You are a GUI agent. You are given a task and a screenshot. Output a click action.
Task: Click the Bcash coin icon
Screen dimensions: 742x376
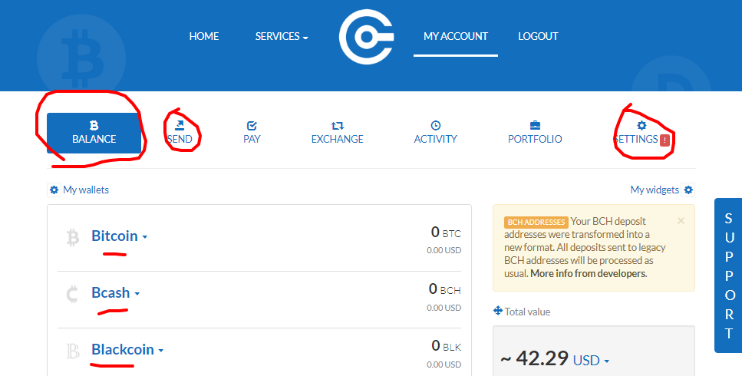coord(72,294)
